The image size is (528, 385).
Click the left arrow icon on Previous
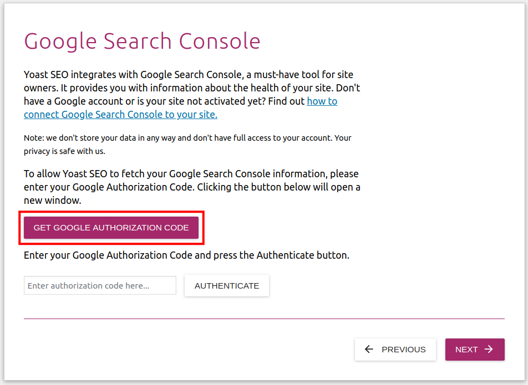[x=369, y=350]
